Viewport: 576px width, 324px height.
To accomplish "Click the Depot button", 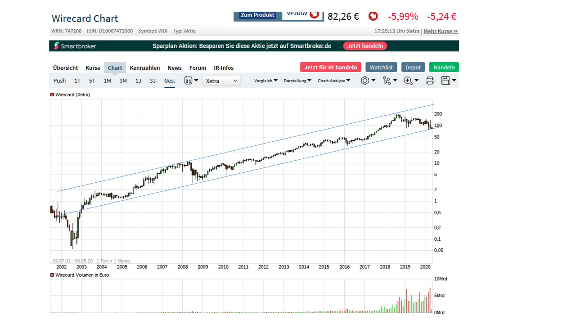I will 413,67.
